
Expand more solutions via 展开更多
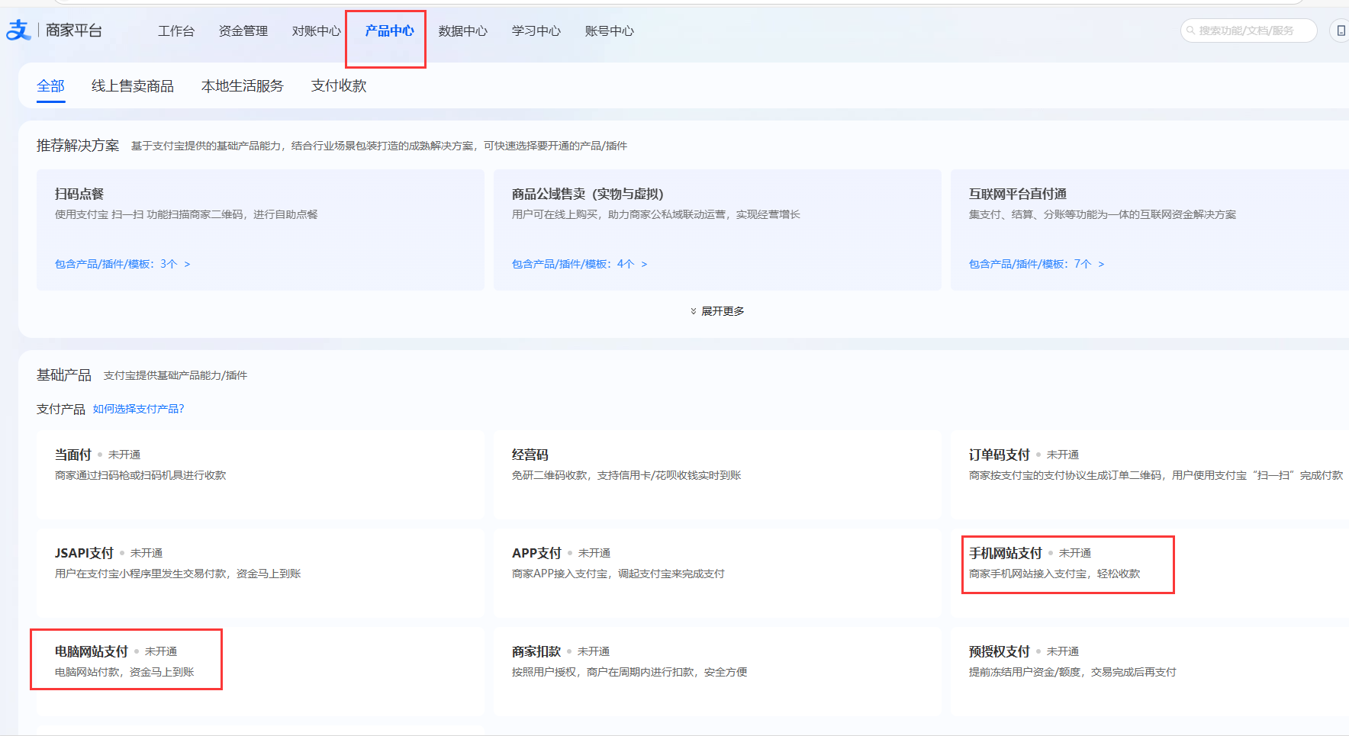[x=717, y=311]
